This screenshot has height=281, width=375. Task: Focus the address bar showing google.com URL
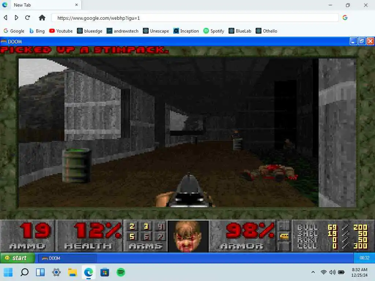[195, 18]
